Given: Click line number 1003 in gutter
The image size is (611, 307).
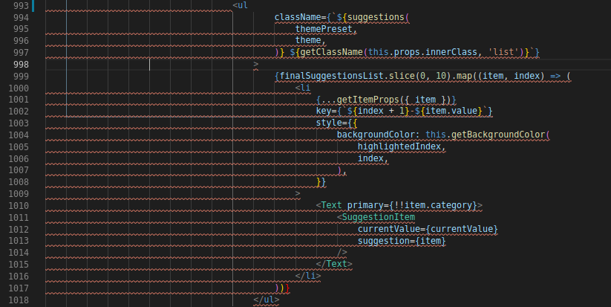Looking at the screenshot, I should point(19,123).
